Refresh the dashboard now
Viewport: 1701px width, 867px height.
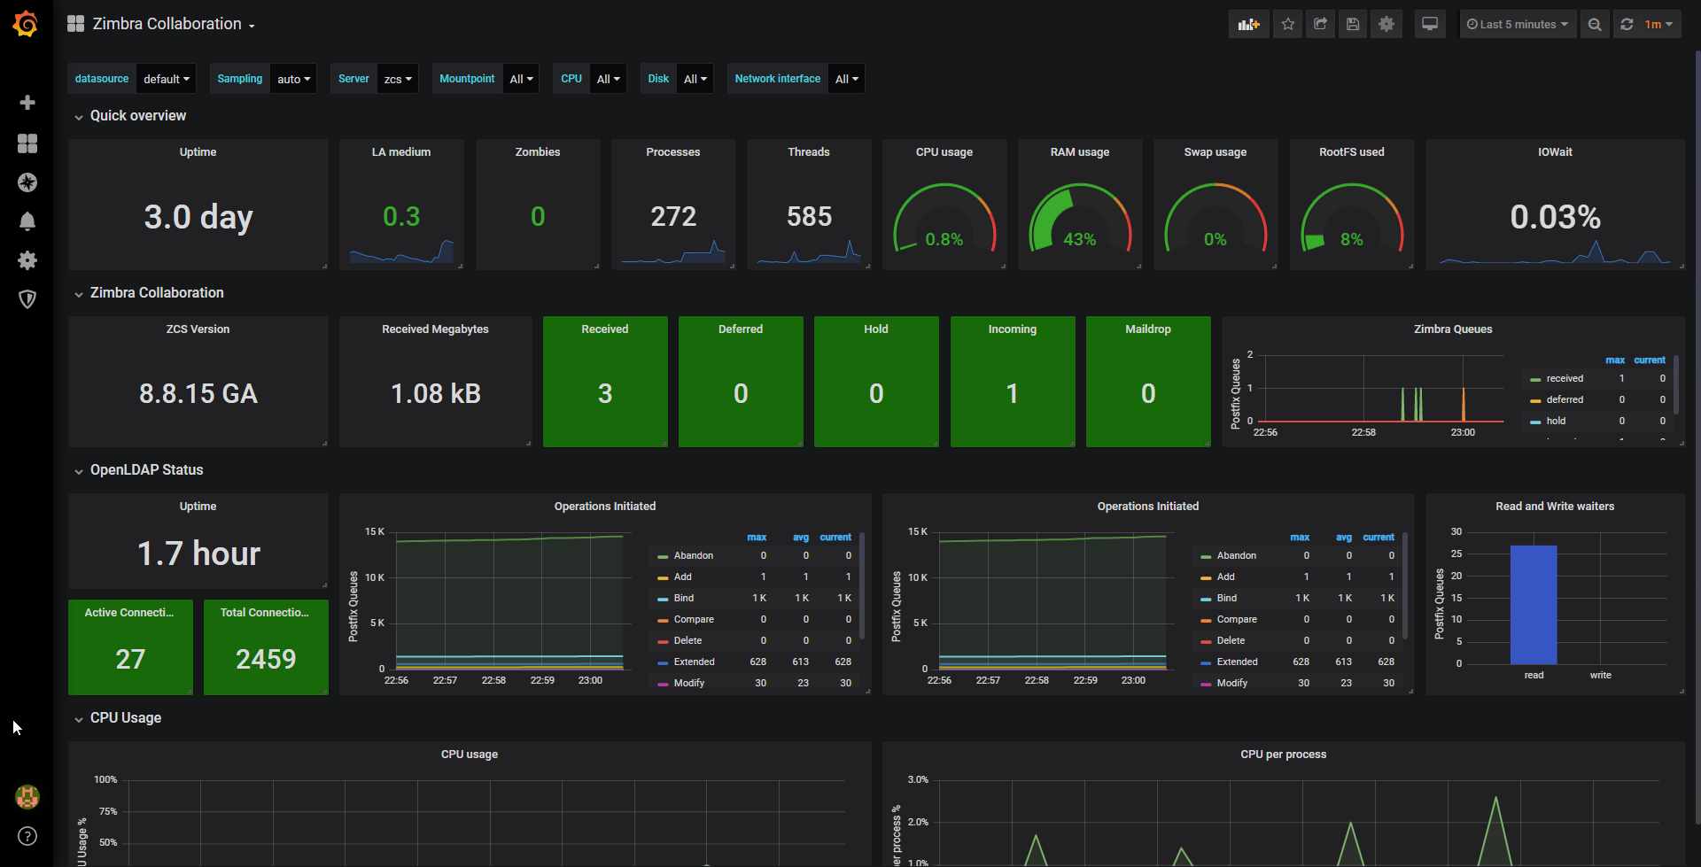coord(1627,25)
